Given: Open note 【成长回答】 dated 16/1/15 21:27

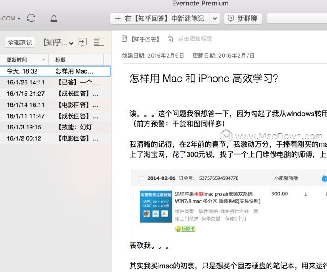Looking at the screenshot, I should (55, 94).
